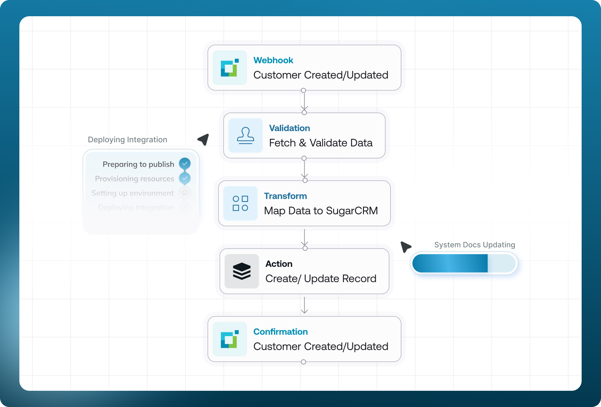Image resolution: width=601 pixels, height=407 pixels.
Task: Click the Action layers stack icon
Action: pos(242,271)
